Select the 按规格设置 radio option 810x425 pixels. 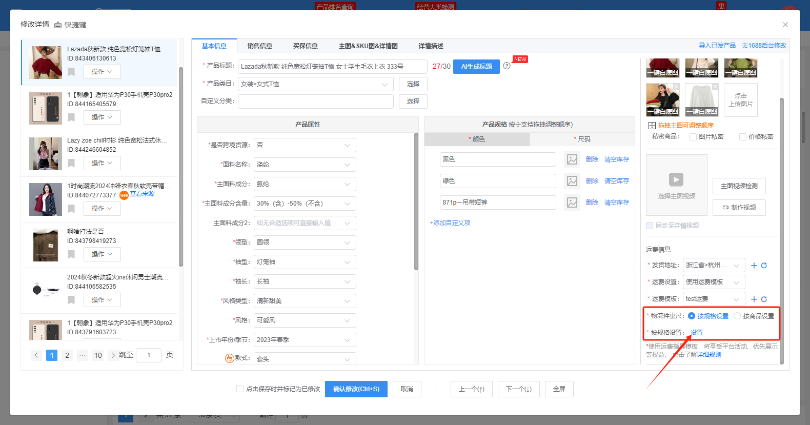[x=692, y=316]
